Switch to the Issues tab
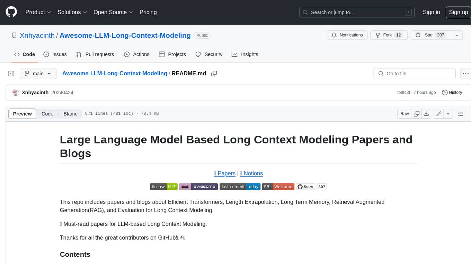 coord(55,54)
